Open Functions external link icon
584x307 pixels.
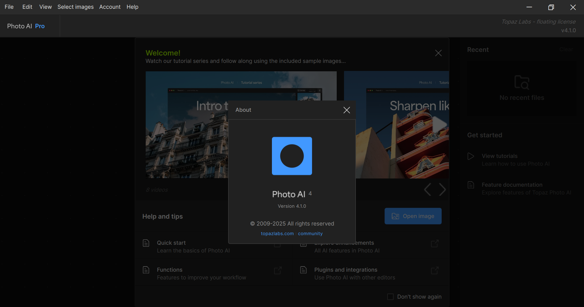(278, 270)
